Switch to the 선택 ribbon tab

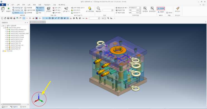click(x=18, y=5)
